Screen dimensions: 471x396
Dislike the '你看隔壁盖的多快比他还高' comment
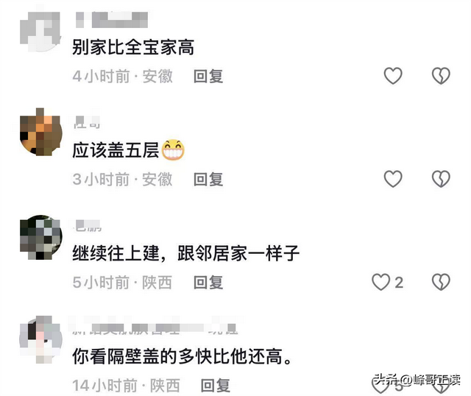pyautogui.click(x=441, y=386)
